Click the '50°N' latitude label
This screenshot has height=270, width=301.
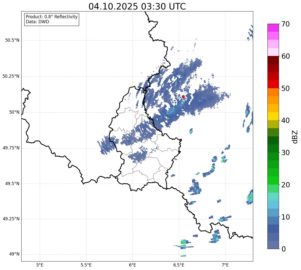pyautogui.click(x=14, y=112)
